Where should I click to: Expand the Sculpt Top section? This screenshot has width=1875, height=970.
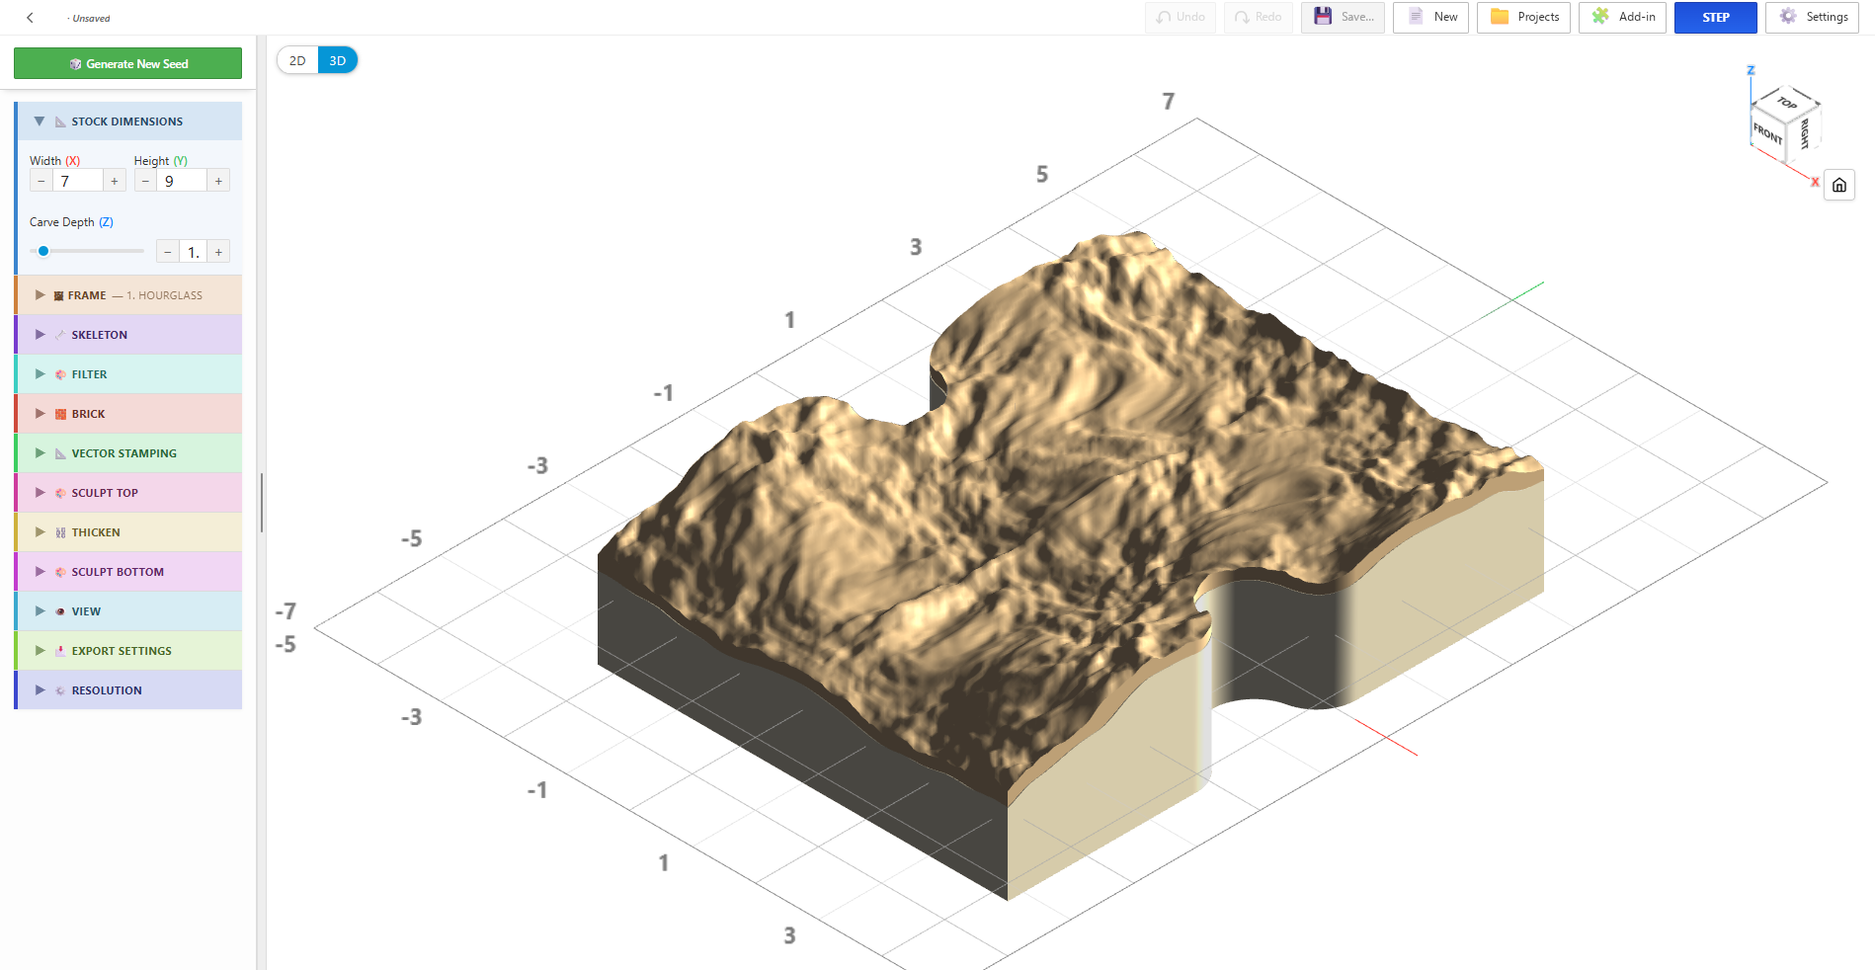pos(129,493)
